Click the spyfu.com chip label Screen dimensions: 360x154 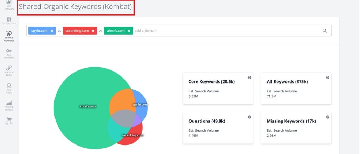39,31
